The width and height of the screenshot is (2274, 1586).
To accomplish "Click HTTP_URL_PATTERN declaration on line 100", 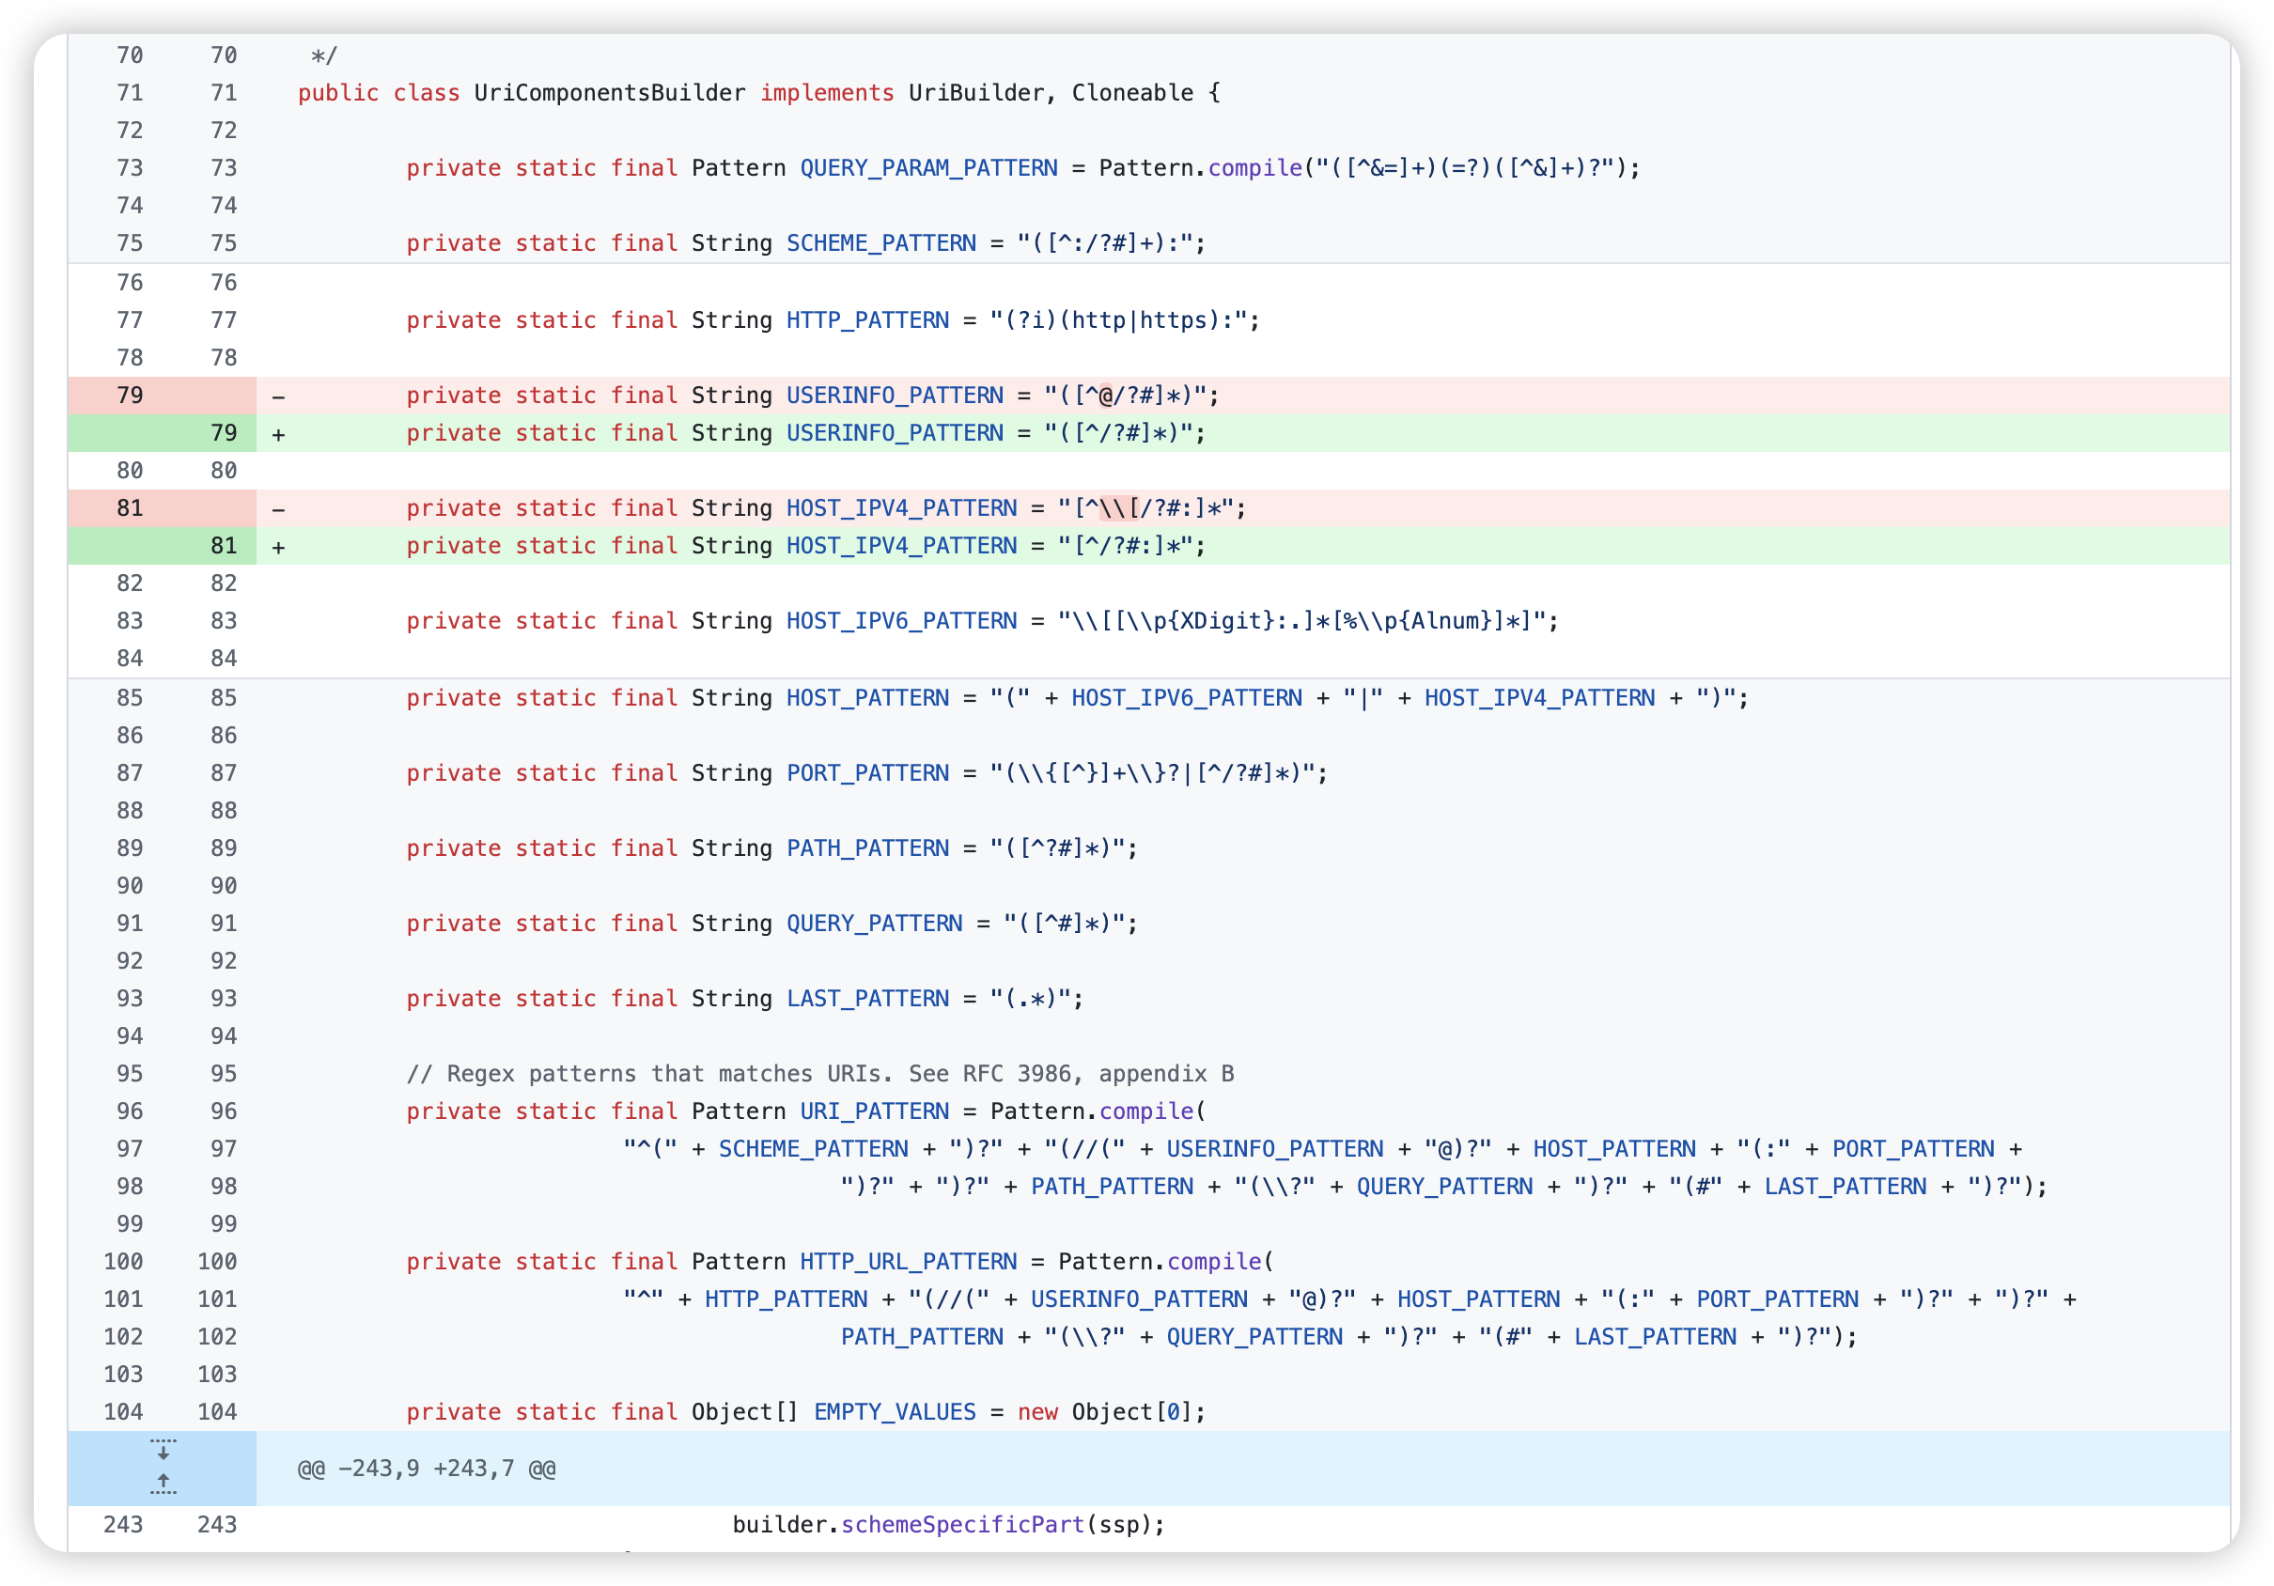I will click(909, 1263).
